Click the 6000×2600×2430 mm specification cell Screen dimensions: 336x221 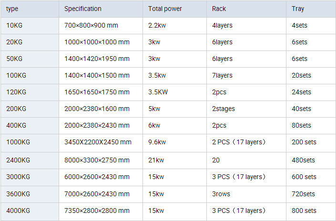[97, 177]
